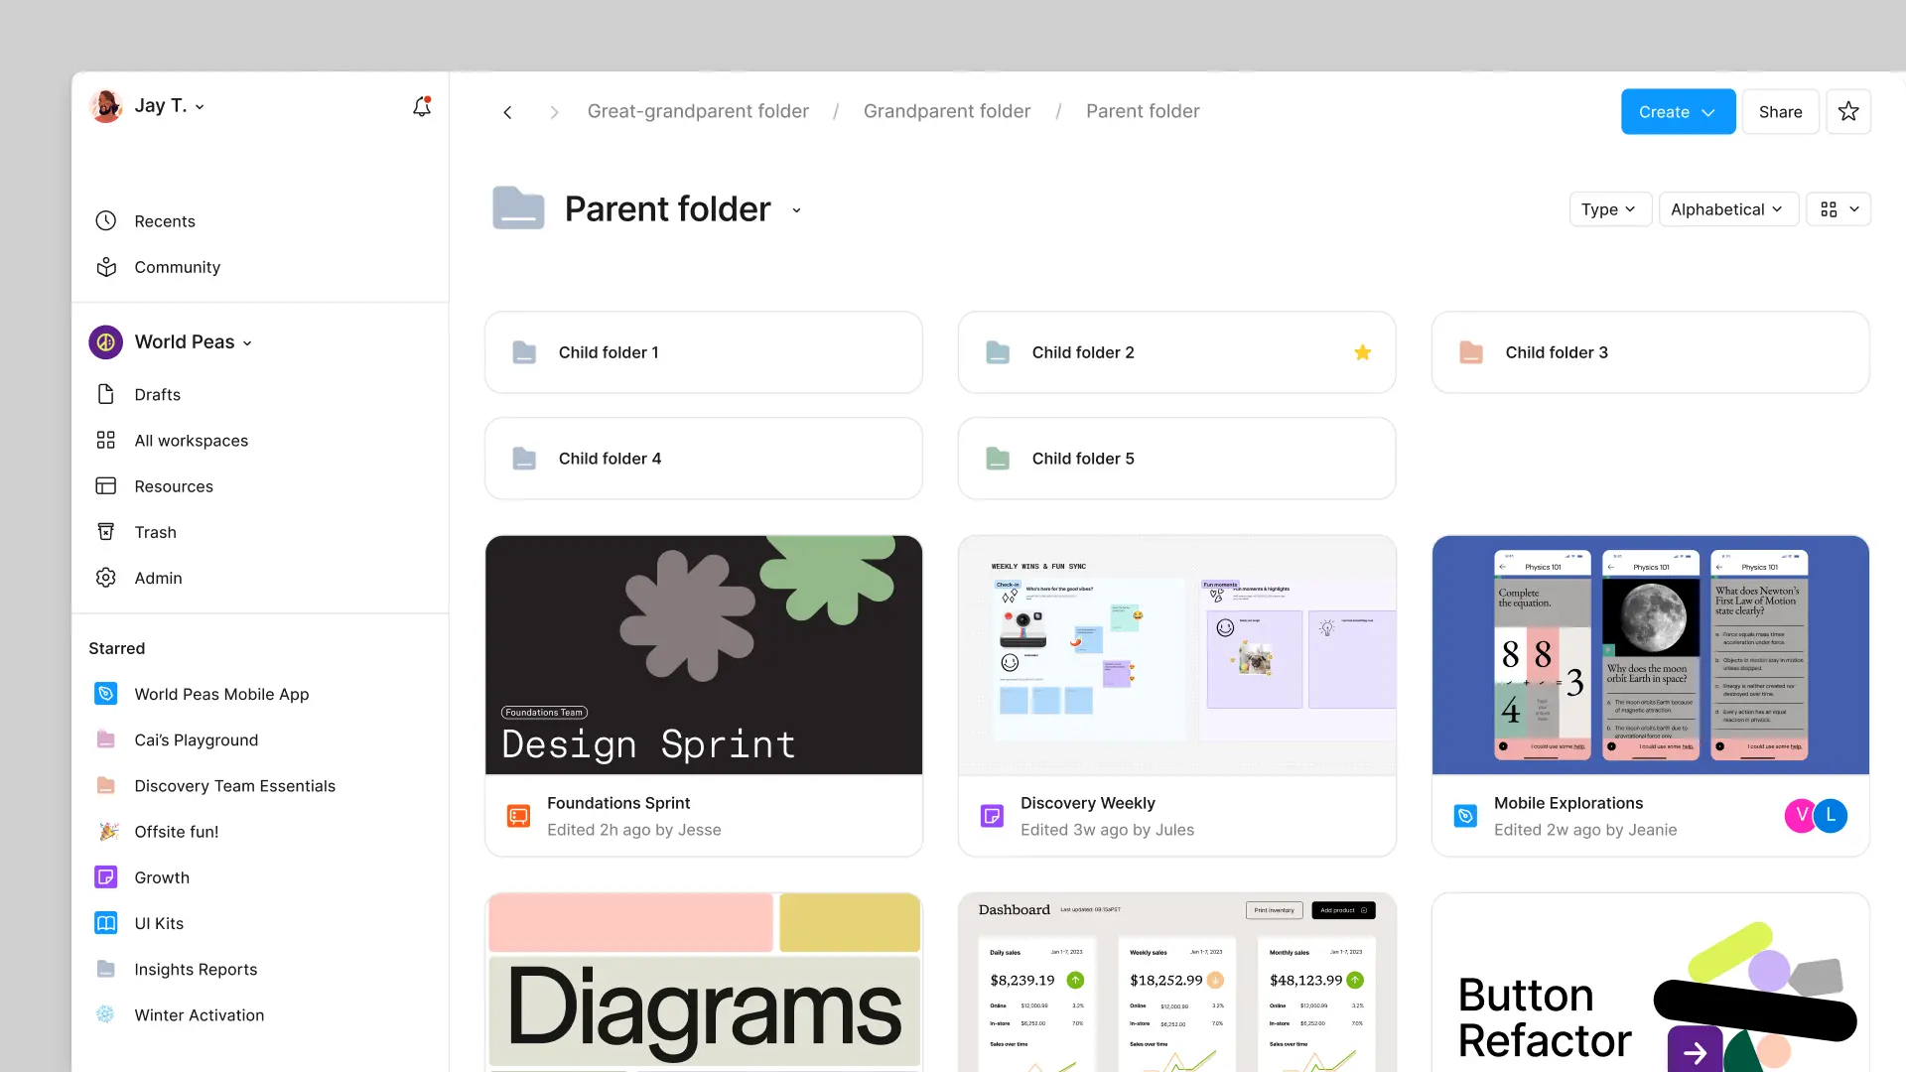The width and height of the screenshot is (1906, 1072).
Task: Click the Drafts page icon
Action: 106,394
